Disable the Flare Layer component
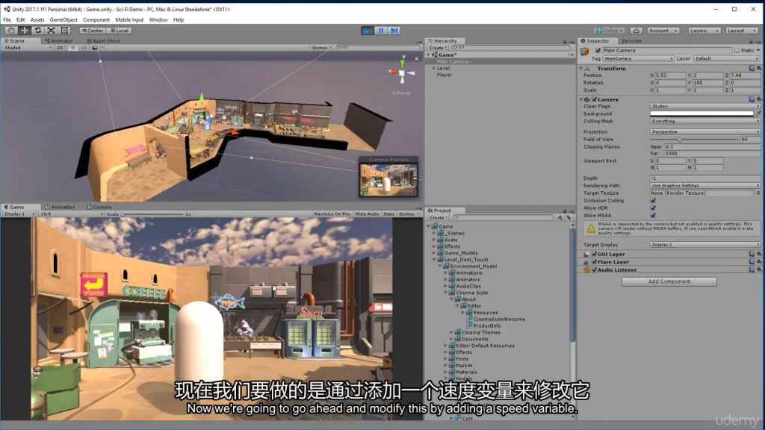The image size is (765, 430). [x=594, y=262]
